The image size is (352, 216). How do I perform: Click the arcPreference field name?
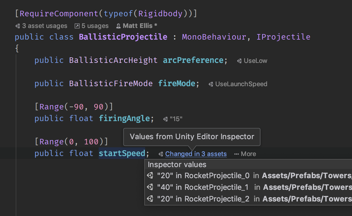tap(193, 60)
